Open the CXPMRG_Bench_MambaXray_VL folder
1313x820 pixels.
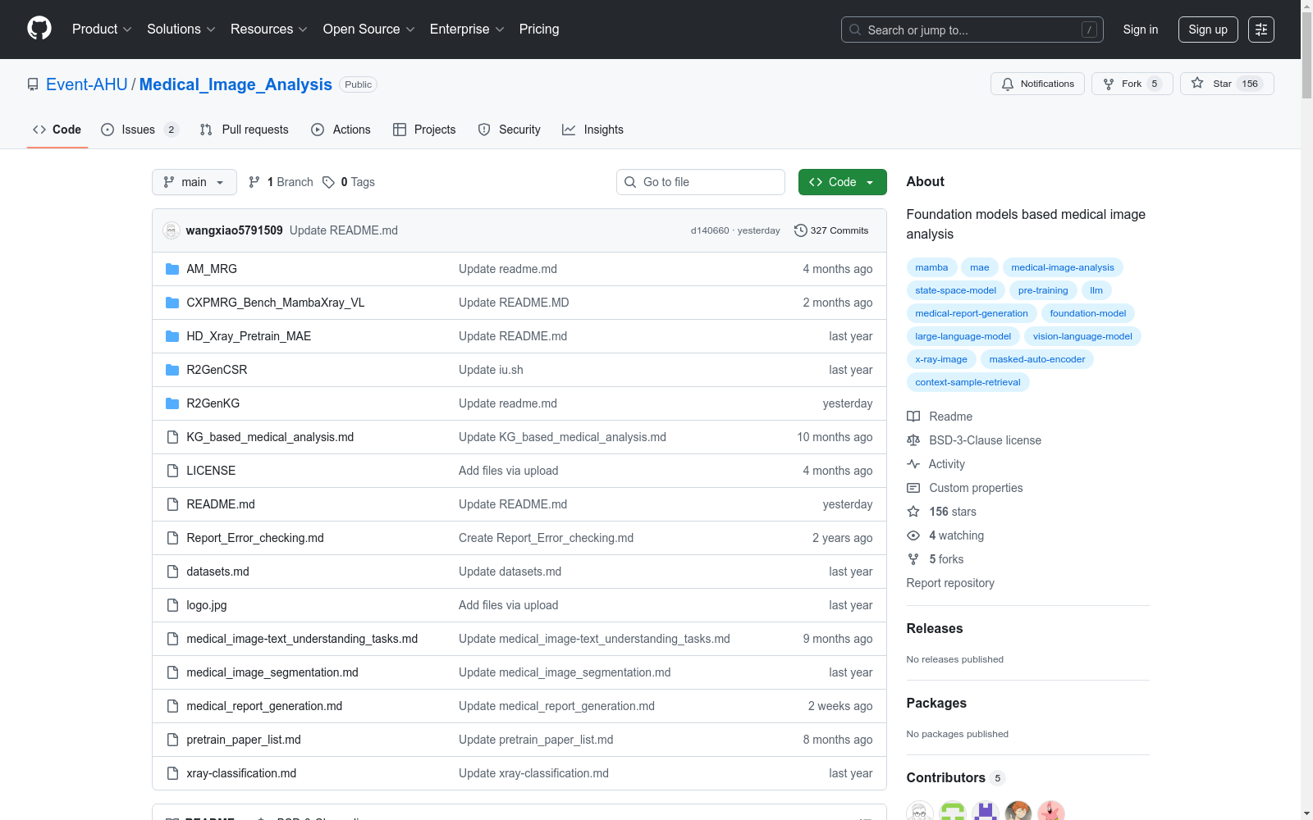click(276, 303)
